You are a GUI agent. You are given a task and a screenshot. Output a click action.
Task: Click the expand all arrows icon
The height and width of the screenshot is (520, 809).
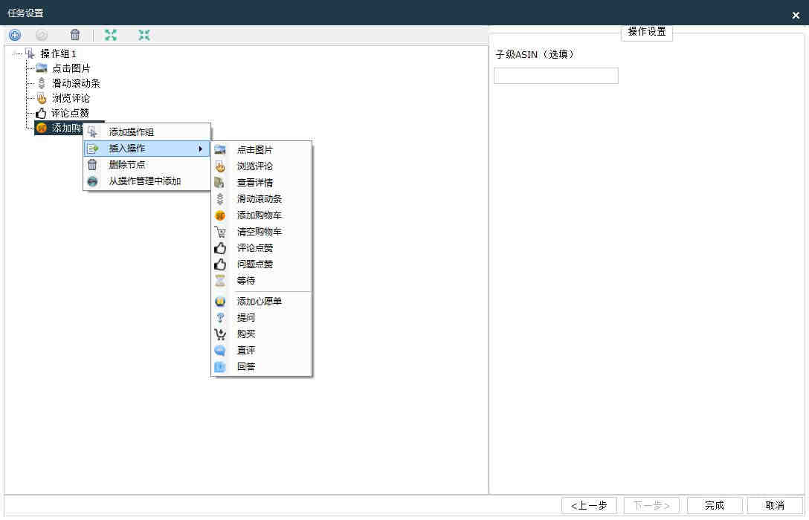click(x=111, y=35)
